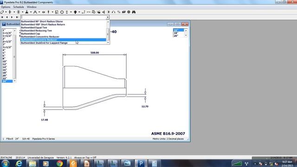Select Buttwelded Eccentric Reducer
297x167 pixels.
click(63, 40)
